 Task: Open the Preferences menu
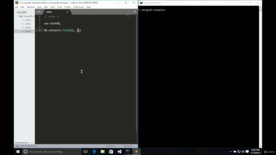pyautogui.click(x=78, y=7)
